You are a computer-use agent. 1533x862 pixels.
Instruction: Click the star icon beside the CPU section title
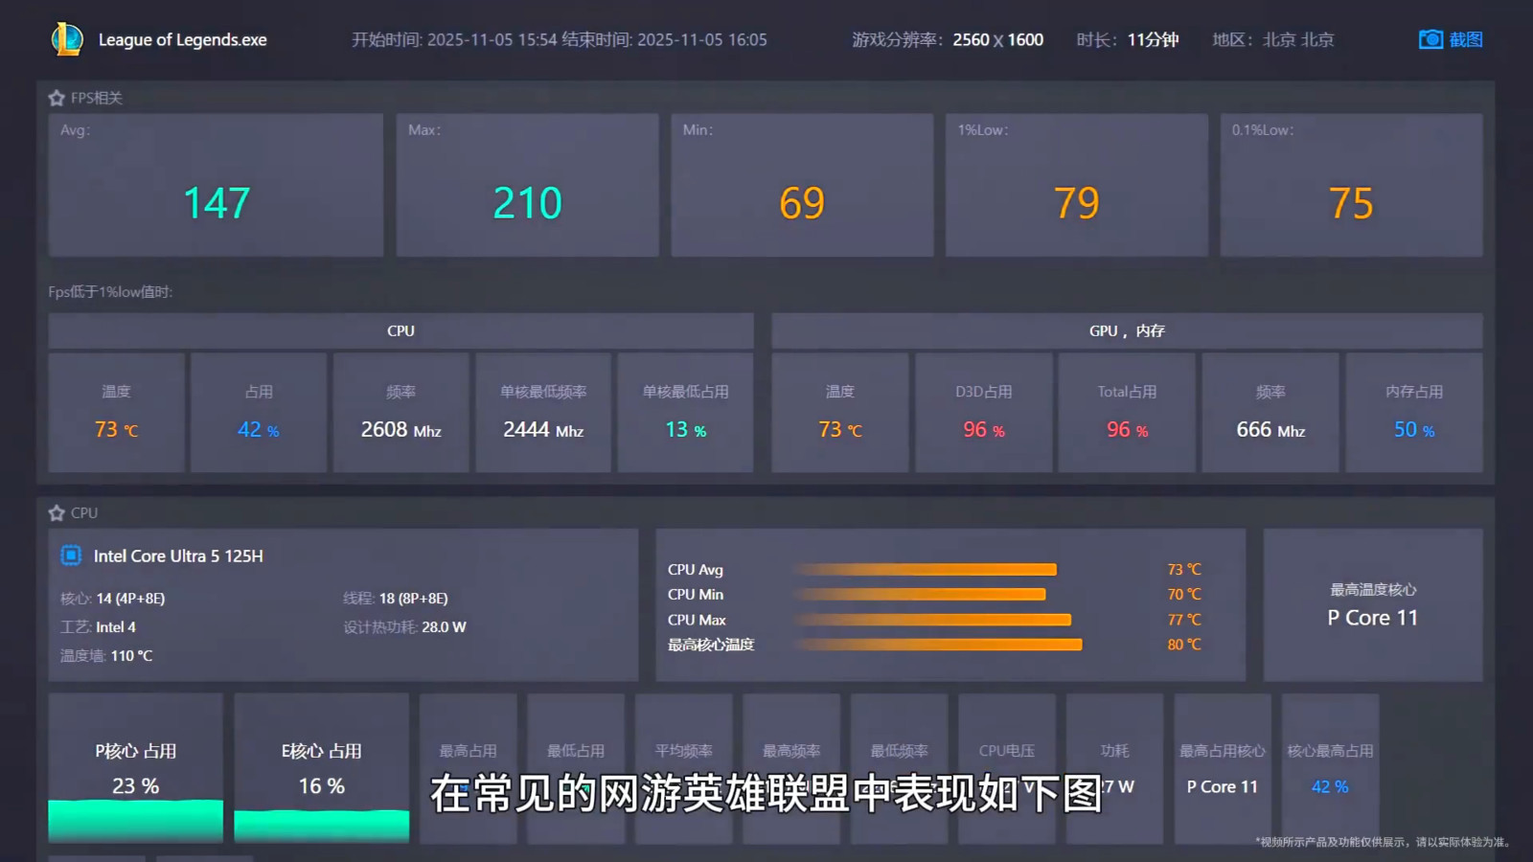[57, 513]
